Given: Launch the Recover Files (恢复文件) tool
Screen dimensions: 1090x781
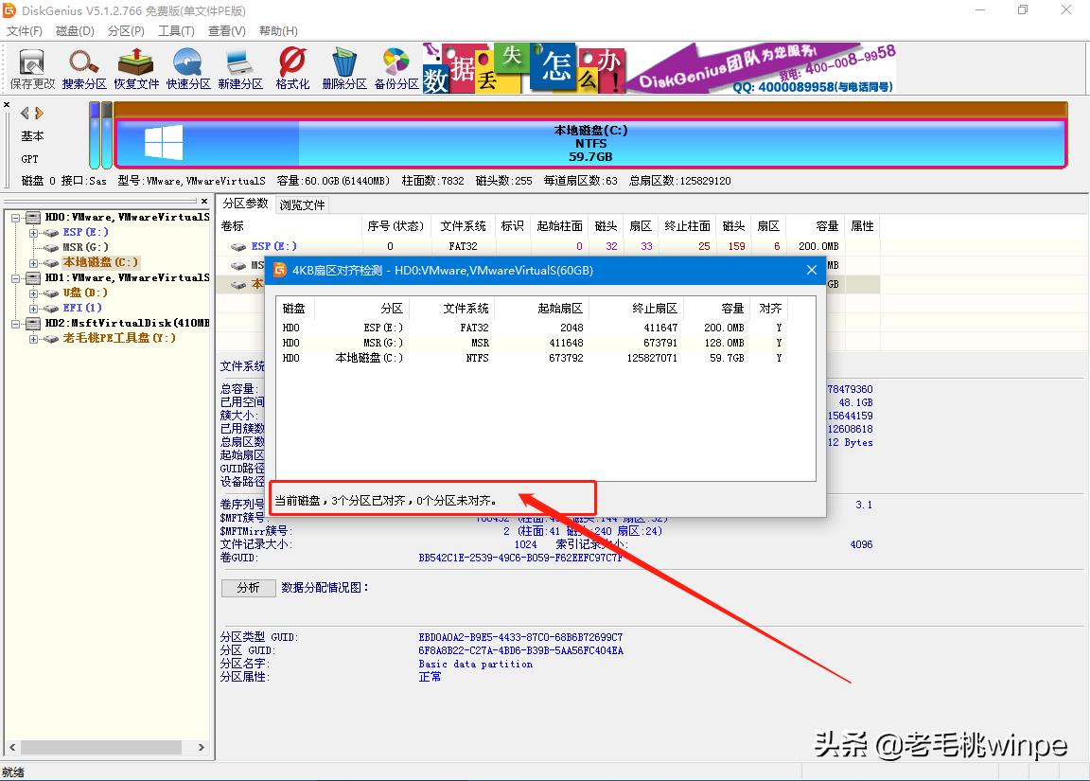Looking at the screenshot, I should tap(136, 69).
